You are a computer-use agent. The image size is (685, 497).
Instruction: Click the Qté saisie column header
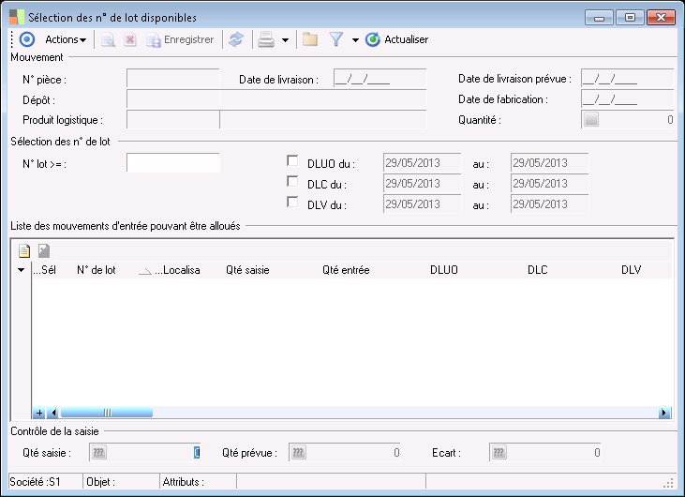247,270
